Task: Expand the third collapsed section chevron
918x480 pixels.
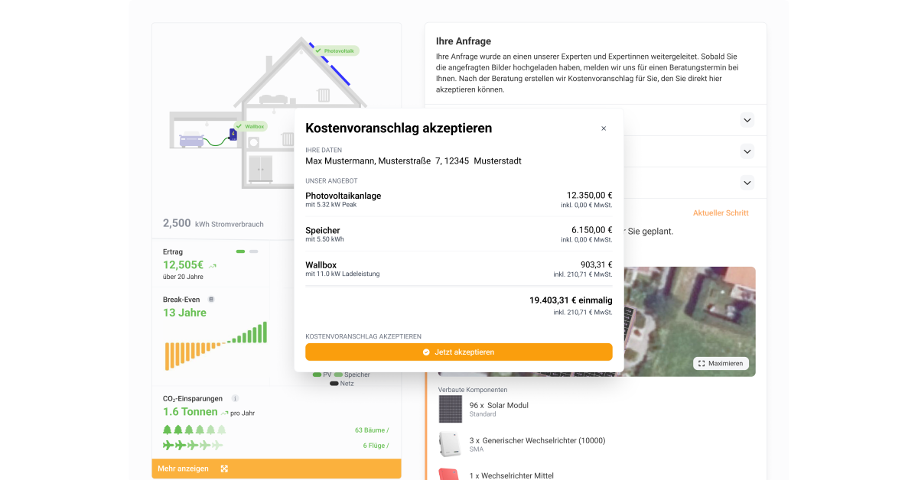Action: pyautogui.click(x=747, y=183)
